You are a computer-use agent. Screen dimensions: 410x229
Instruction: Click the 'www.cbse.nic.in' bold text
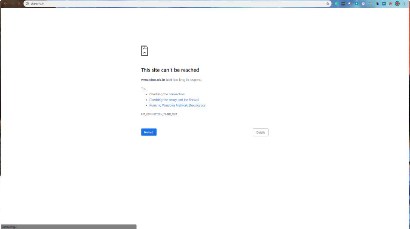(153, 80)
